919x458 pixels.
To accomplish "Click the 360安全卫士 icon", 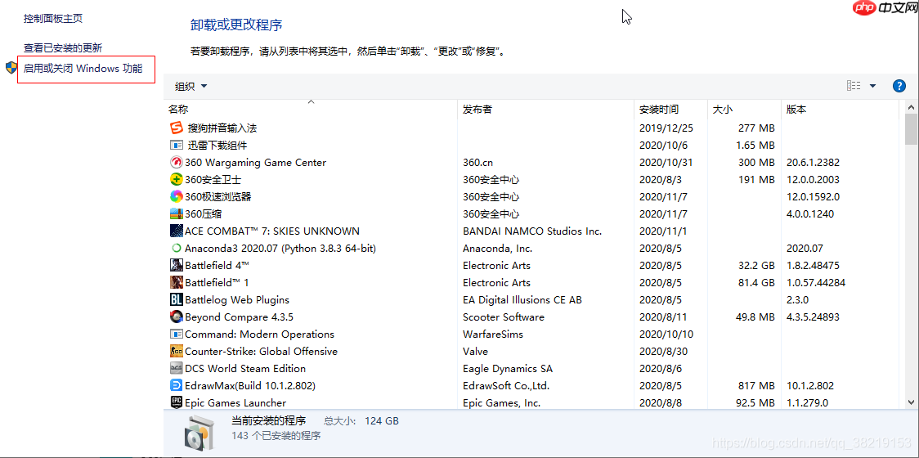I will (x=177, y=179).
